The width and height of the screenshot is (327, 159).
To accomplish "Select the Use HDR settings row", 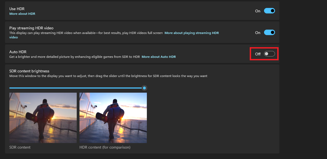I will [x=138, y=11].
